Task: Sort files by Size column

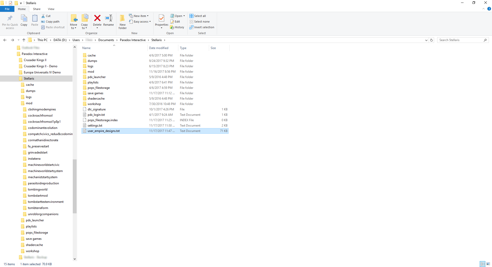Action: (219, 48)
